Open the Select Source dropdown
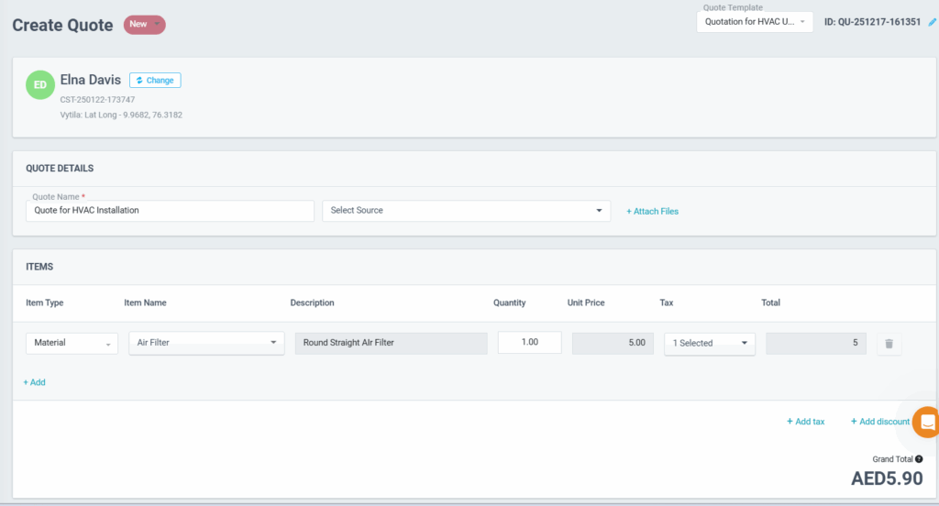Screen dimensions: 939x506 click(x=466, y=211)
